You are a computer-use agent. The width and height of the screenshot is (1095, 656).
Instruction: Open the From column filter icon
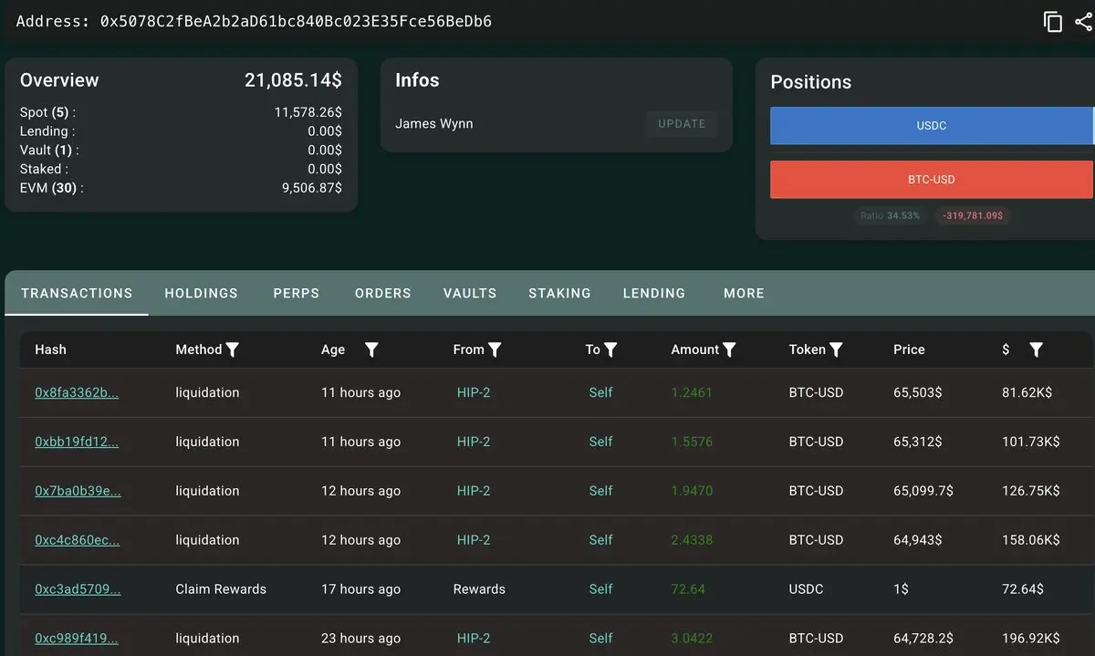click(x=495, y=349)
